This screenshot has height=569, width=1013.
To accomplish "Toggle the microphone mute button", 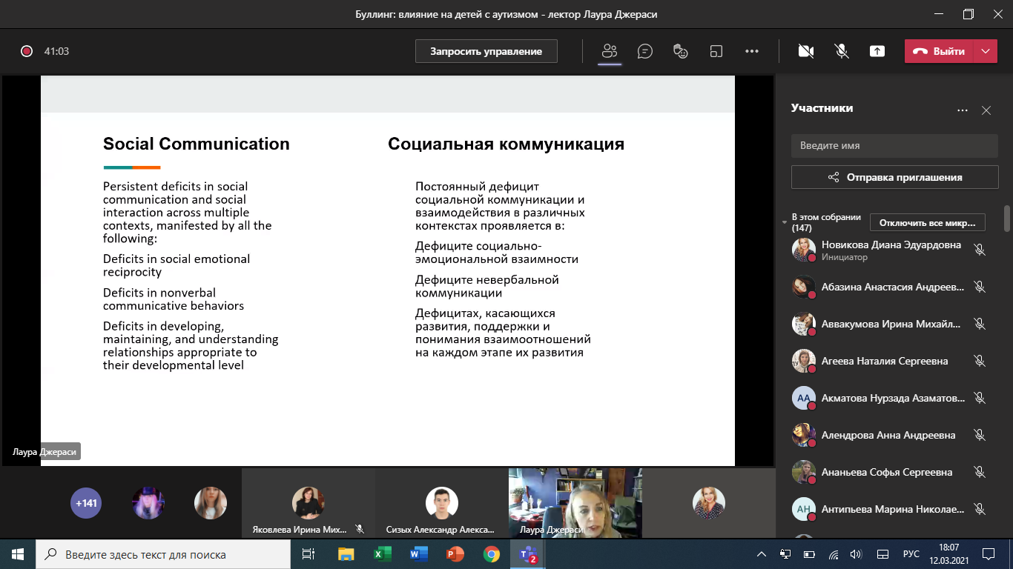I will click(841, 51).
